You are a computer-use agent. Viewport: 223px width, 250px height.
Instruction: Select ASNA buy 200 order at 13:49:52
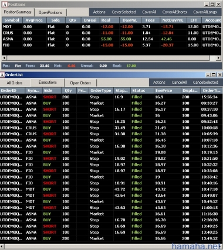tap(112, 238)
